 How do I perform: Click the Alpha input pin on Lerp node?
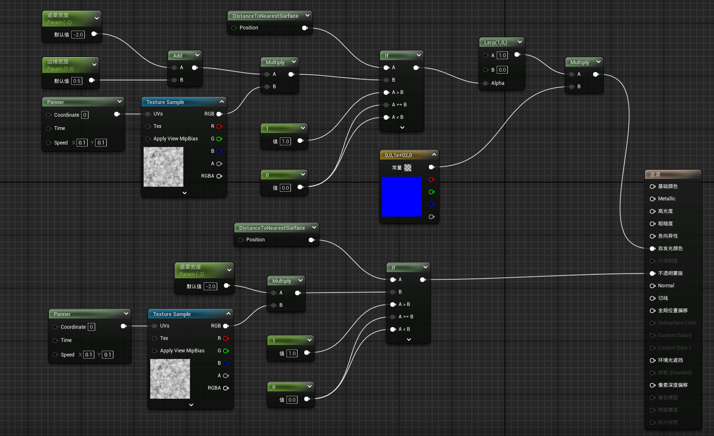point(486,83)
